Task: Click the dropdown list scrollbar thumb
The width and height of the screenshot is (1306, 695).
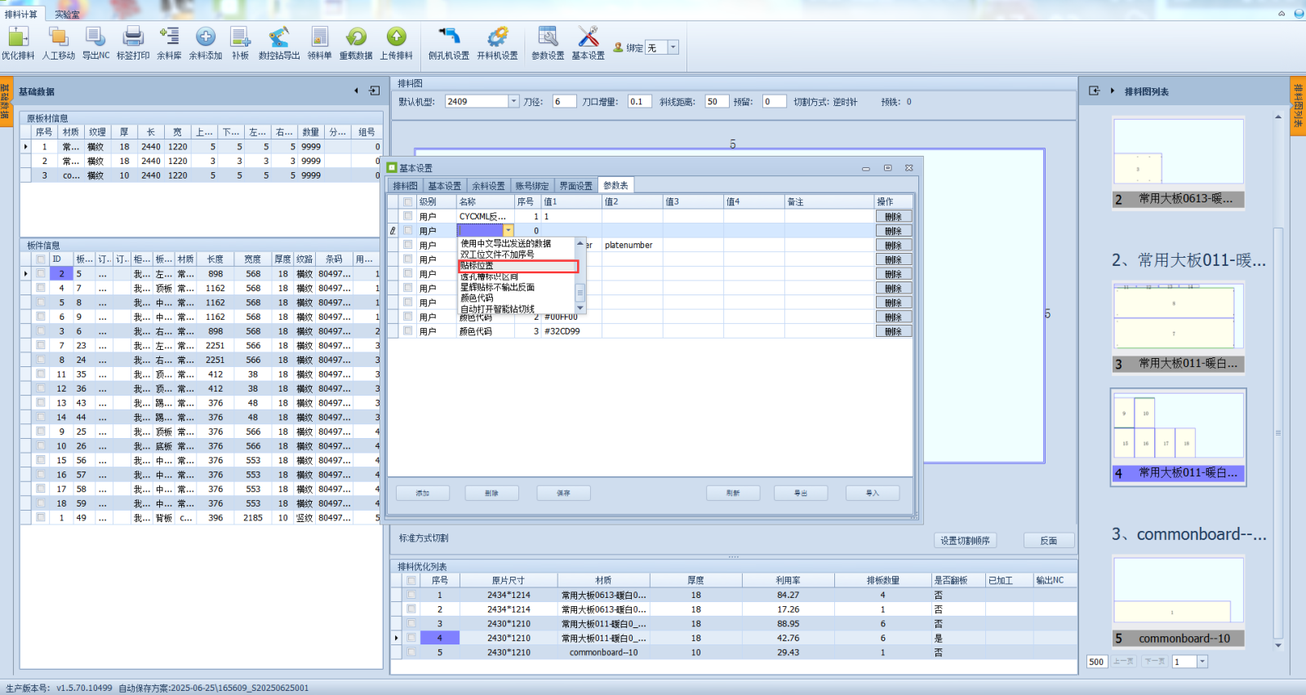Action: [x=580, y=292]
